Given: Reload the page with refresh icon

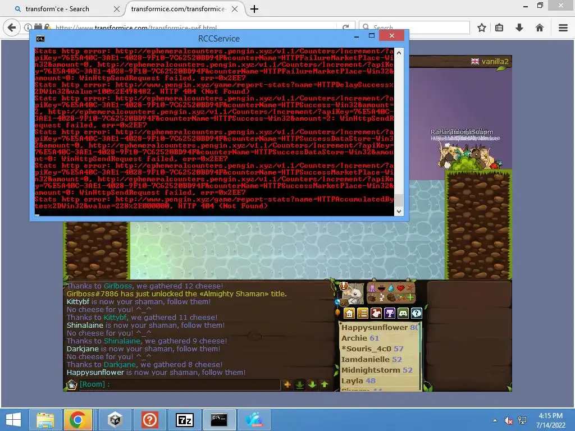Looking at the screenshot, I should (345, 27).
